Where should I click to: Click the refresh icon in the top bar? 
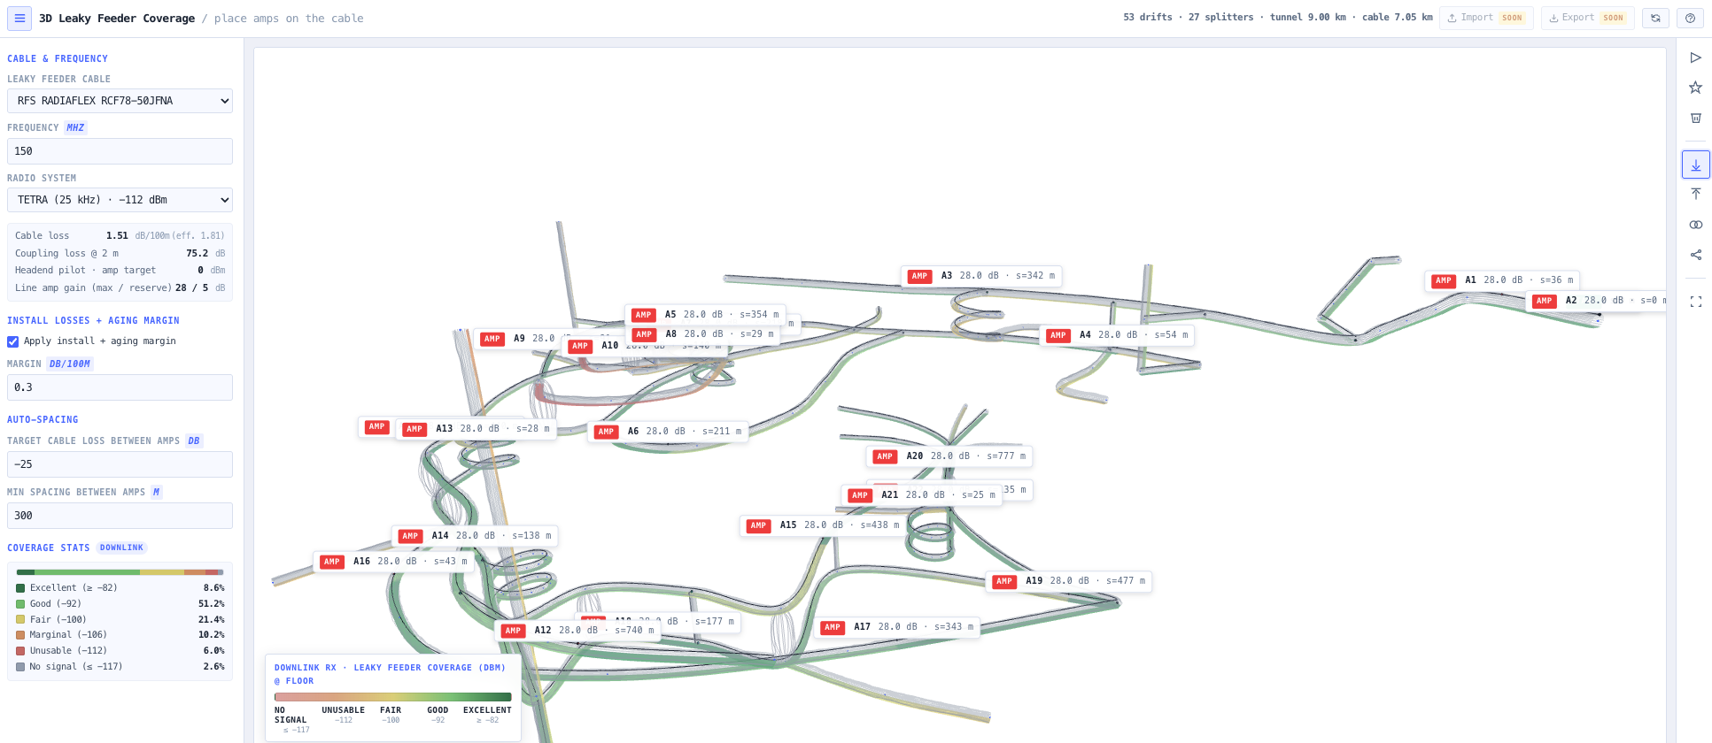1655,18
